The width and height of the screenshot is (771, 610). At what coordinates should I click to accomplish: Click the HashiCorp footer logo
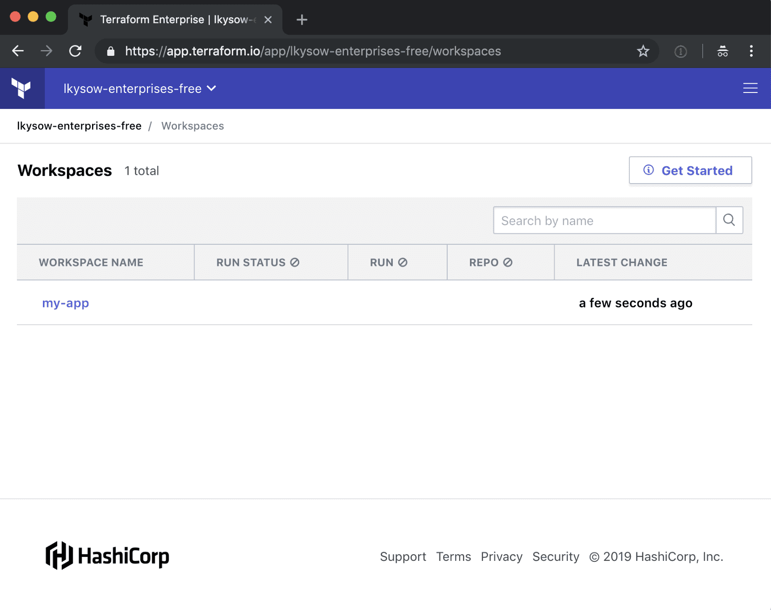pyautogui.click(x=107, y=556)
